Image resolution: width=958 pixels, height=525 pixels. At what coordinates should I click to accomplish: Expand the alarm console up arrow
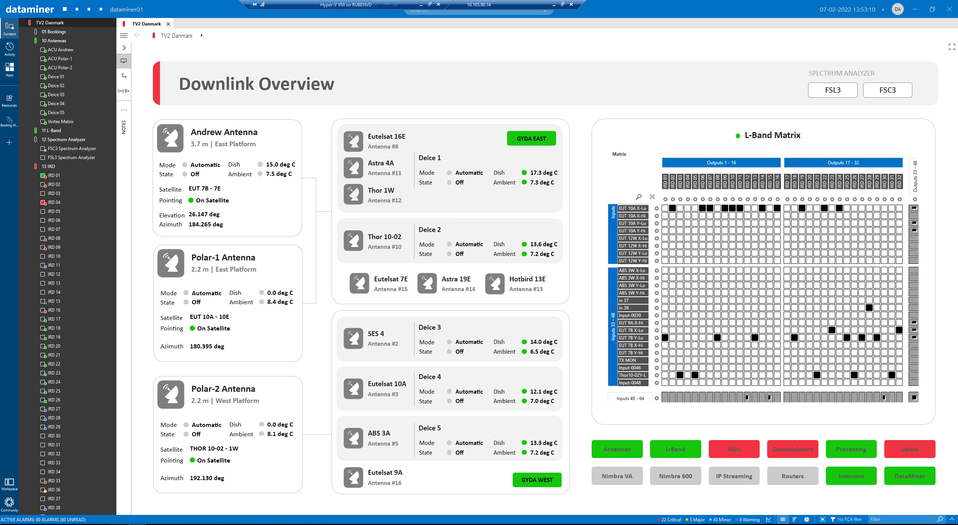coord(952,519)
